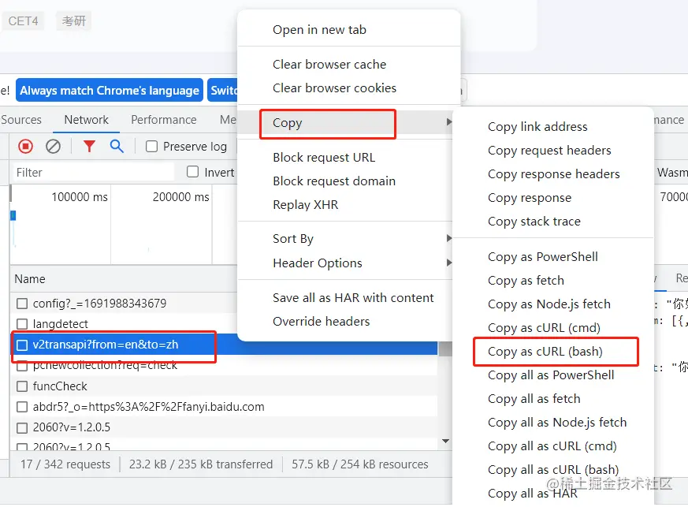Select Override headers
The height and width of the screenshot is (507, 688).
pyautogui.click(x=322, y=322)
